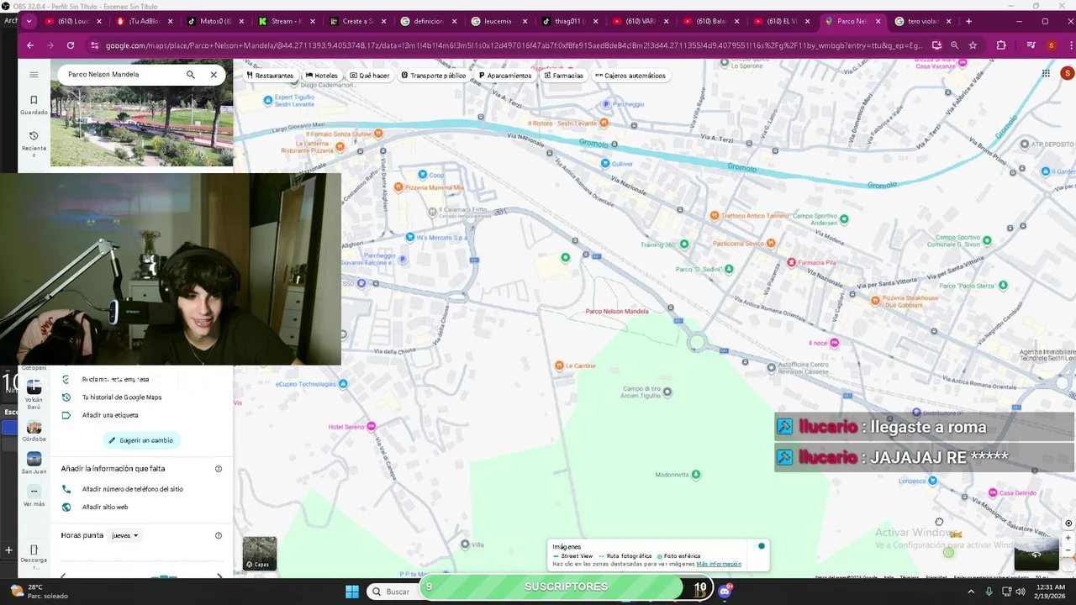This screenshot has height=605, width=1076.
Task: Select the Transporte público chip
Action: click(x=434, y=76)
